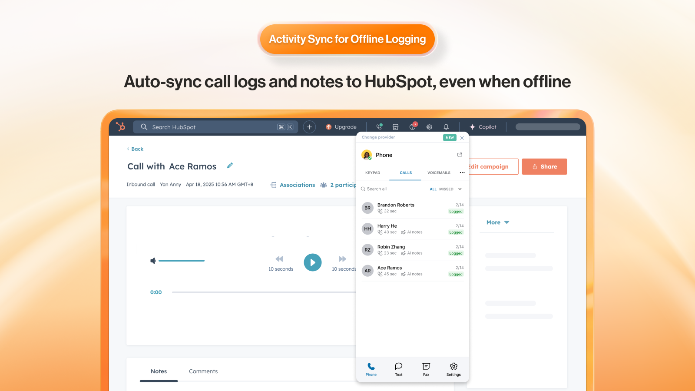The width and height of the screenshot is (695, 391).
Task: Select Phone in bottom navigation
Action: [x=371, y=369]
